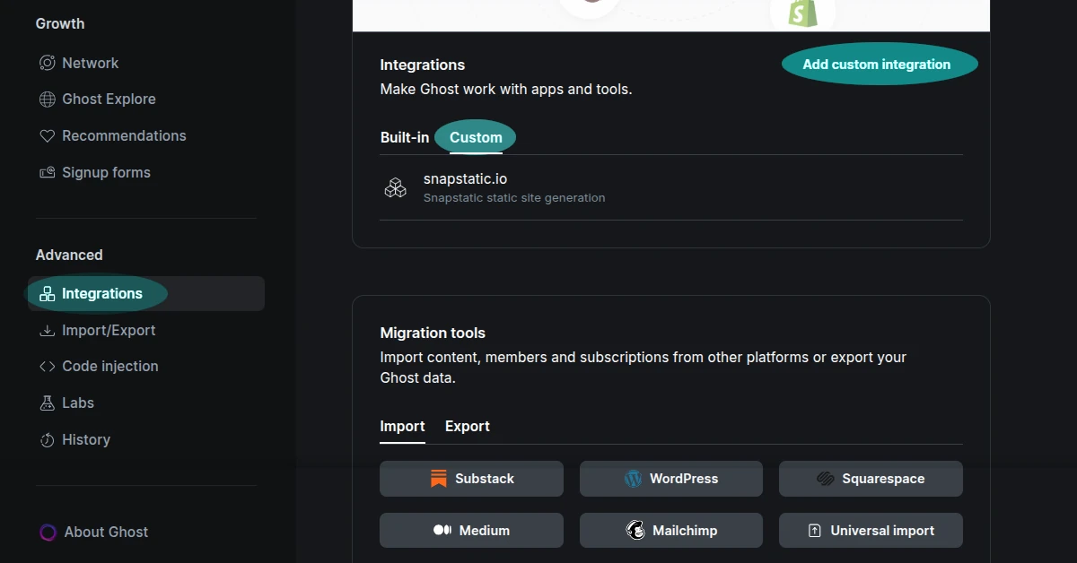Click the About Ghost logo

[x=47, y=532]
